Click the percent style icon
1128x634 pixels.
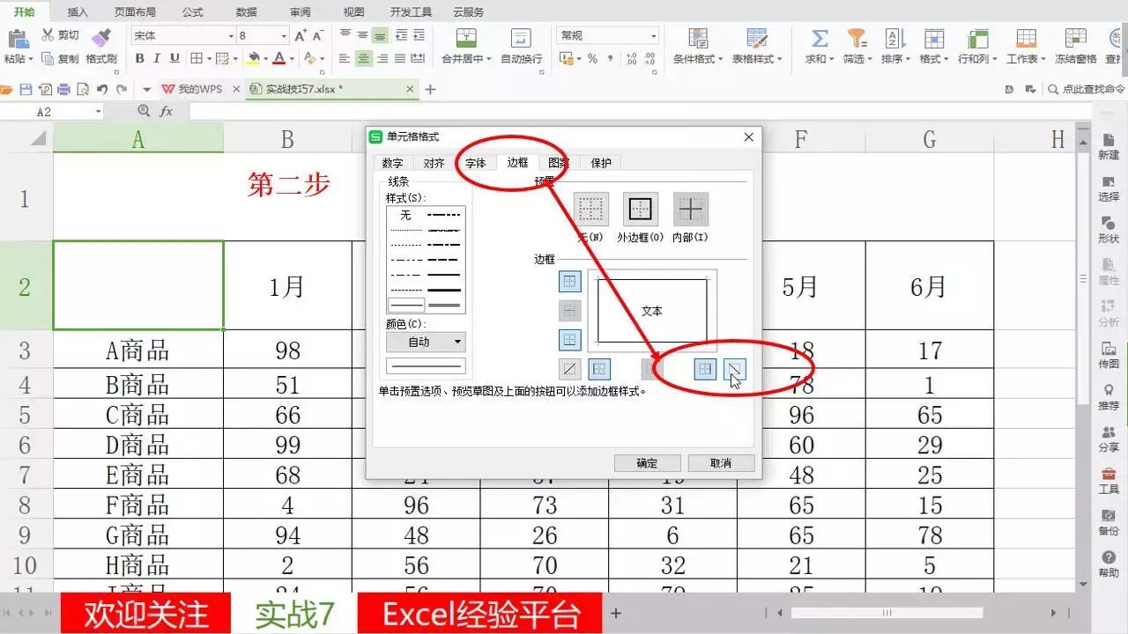tap(594, 58)
